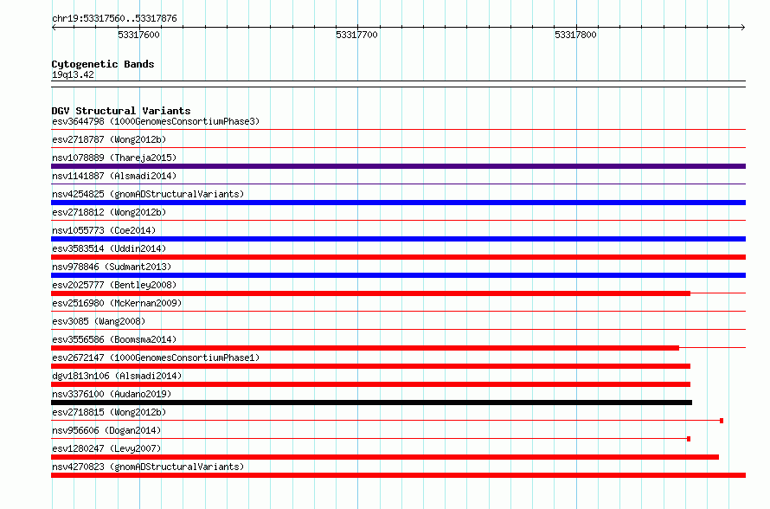This screenshot has height=509, width=770.
Task: Open variant esv2516980 (McKernan2009)
Action: (117, 303)
